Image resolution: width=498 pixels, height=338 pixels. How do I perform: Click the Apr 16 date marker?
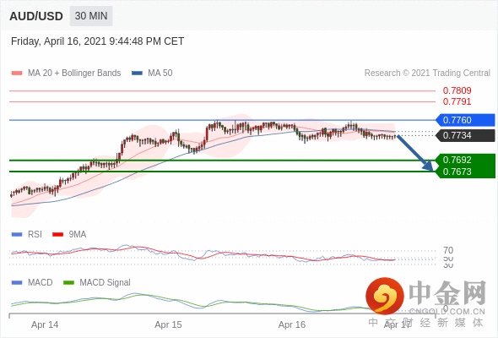tap(292, 324)
